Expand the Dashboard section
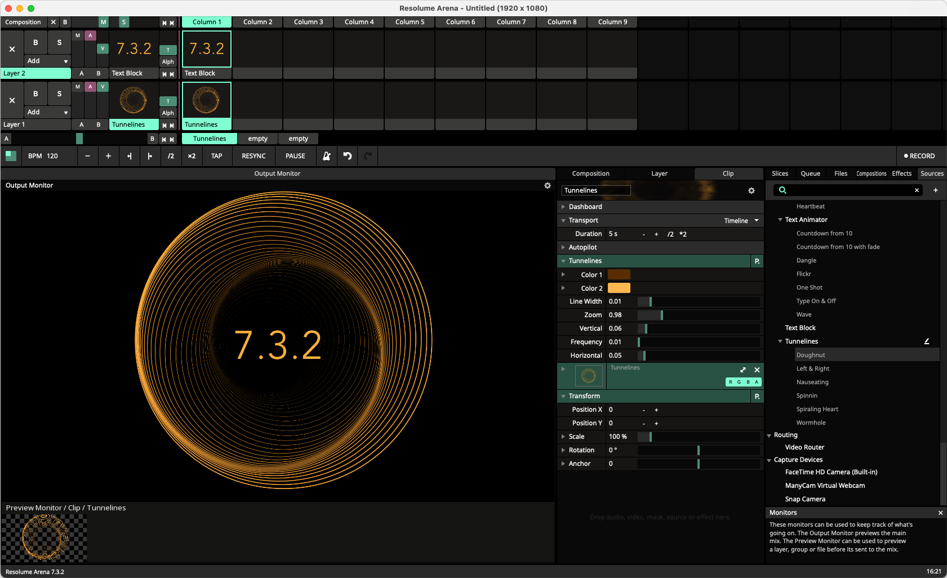947x578 pixels. click(x=585, y=207)
